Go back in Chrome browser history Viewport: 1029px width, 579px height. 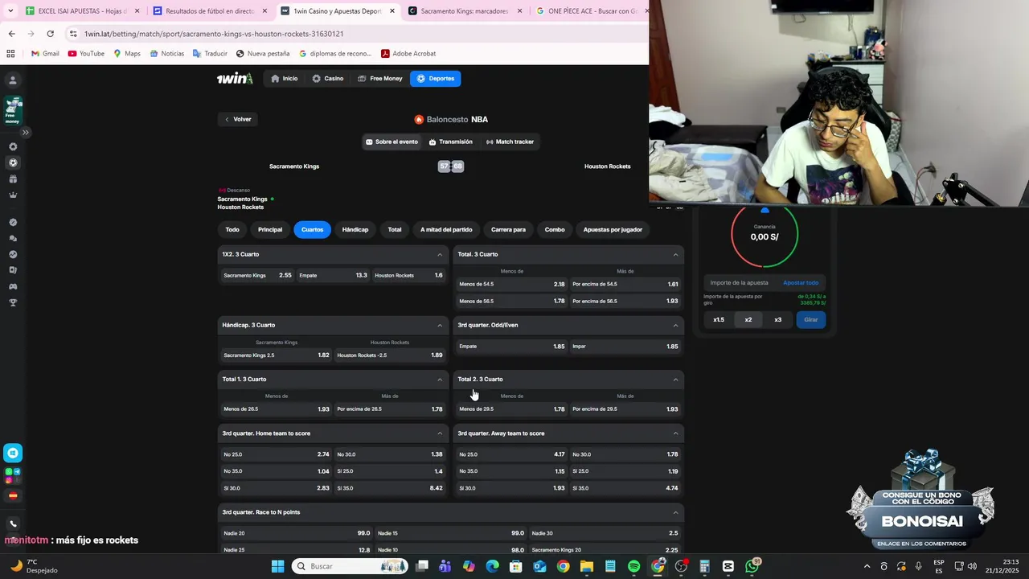(x=11, y=34)
